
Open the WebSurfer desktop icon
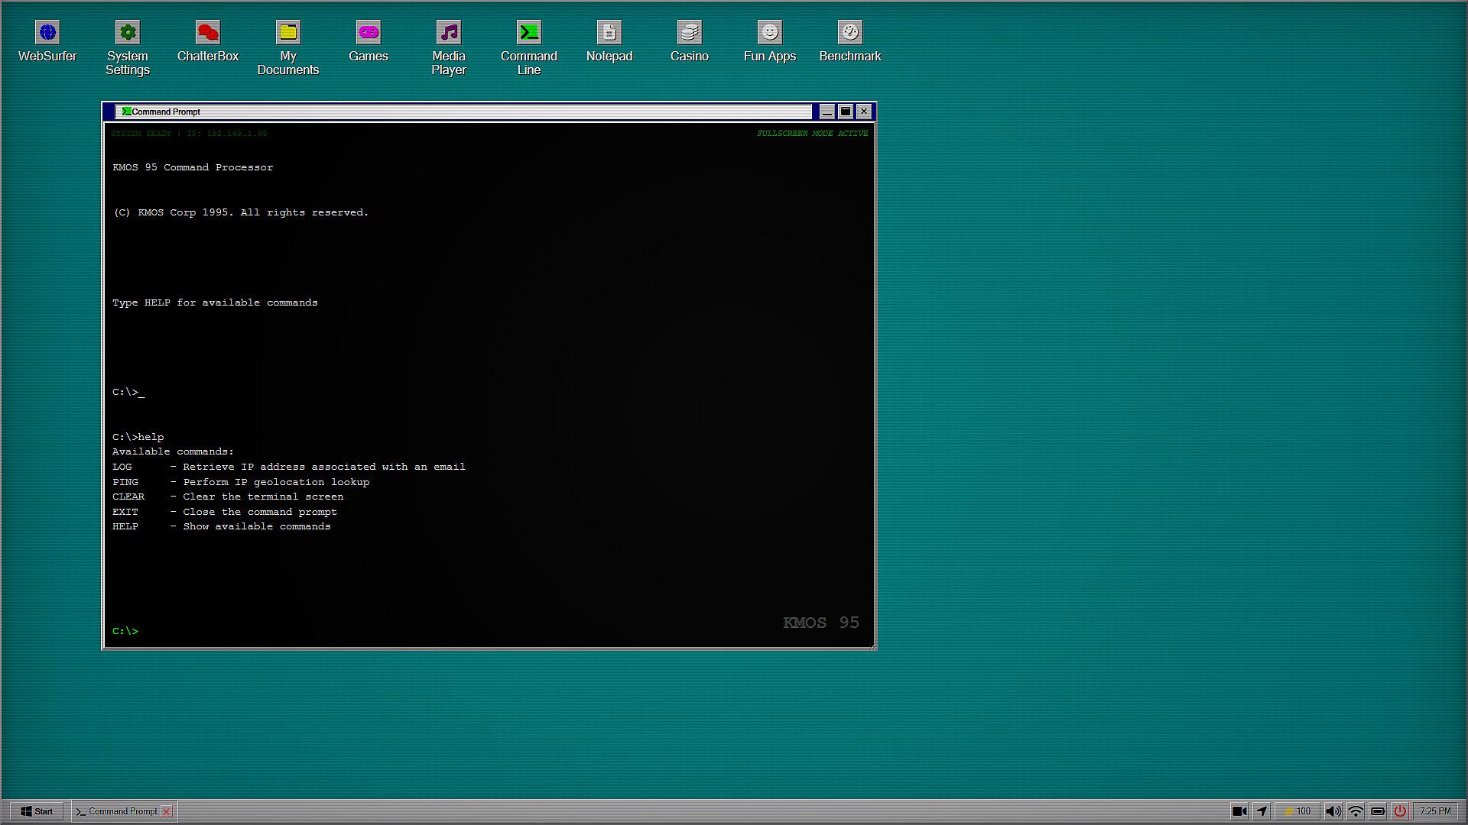[47, 33]
